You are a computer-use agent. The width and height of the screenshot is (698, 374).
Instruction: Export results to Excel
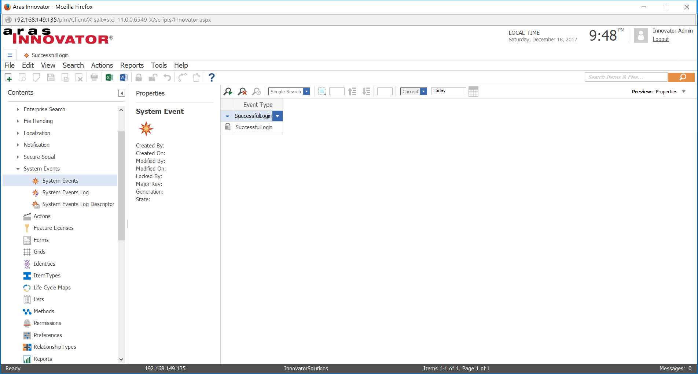109,77
